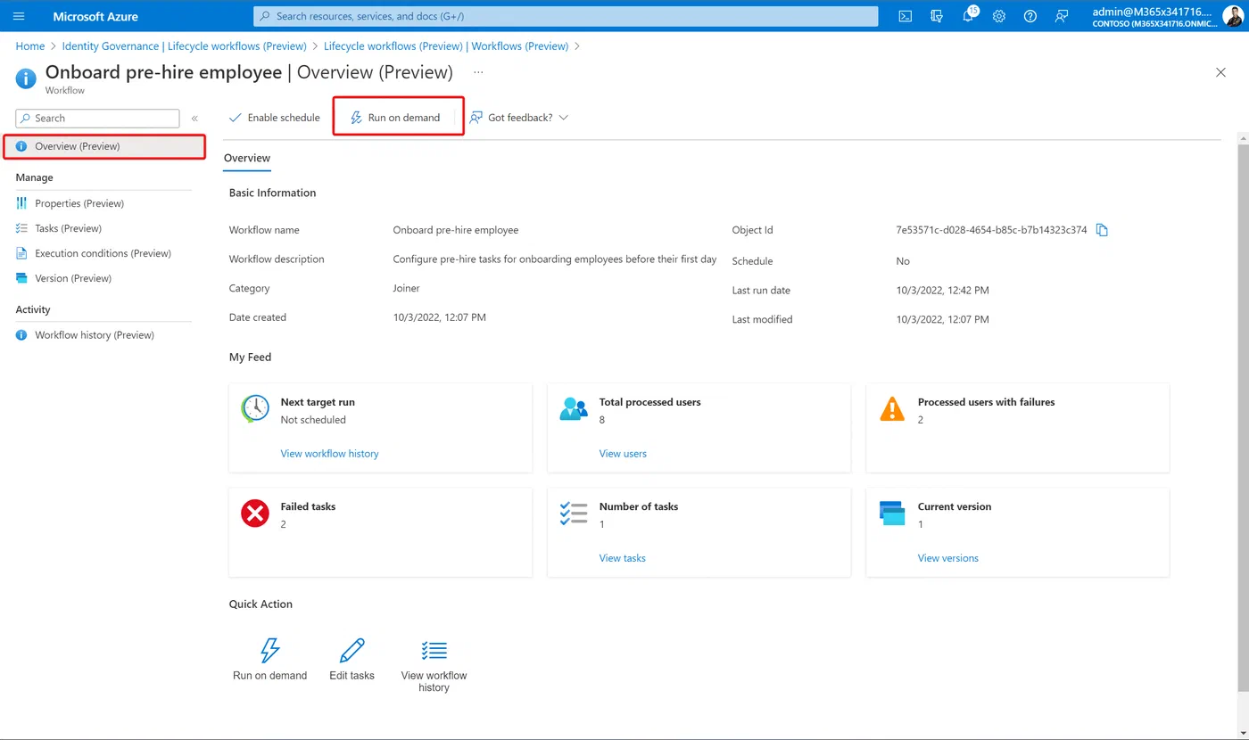Click the View tasks link
Image resolution: width=1249 pixels, height=740 pixels.
tap(622, 558)
